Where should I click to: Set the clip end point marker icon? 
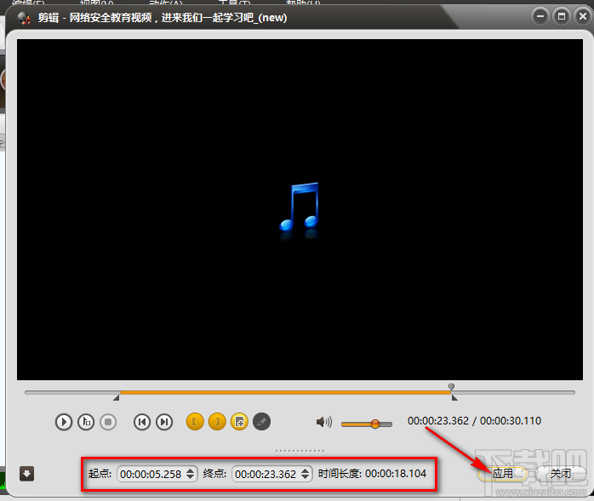pos(217,422)
